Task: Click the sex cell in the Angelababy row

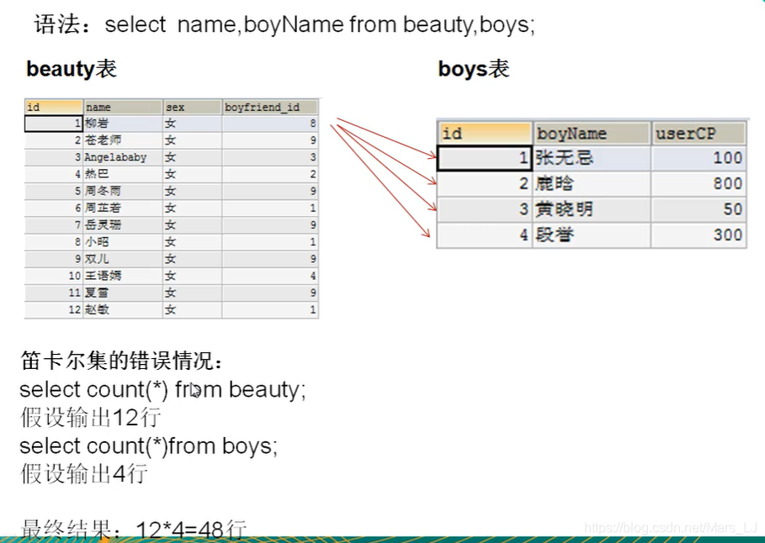Action: click(192, 157)
